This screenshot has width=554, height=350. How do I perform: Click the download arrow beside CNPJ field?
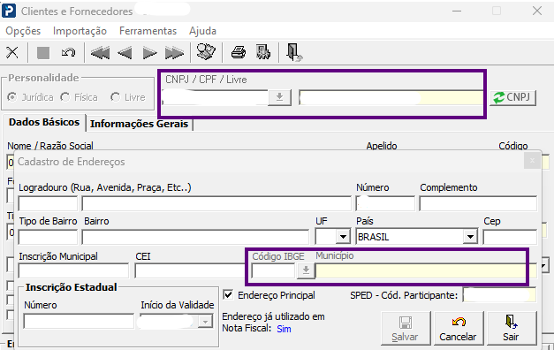pyautogui.click(x=279, y=97)
